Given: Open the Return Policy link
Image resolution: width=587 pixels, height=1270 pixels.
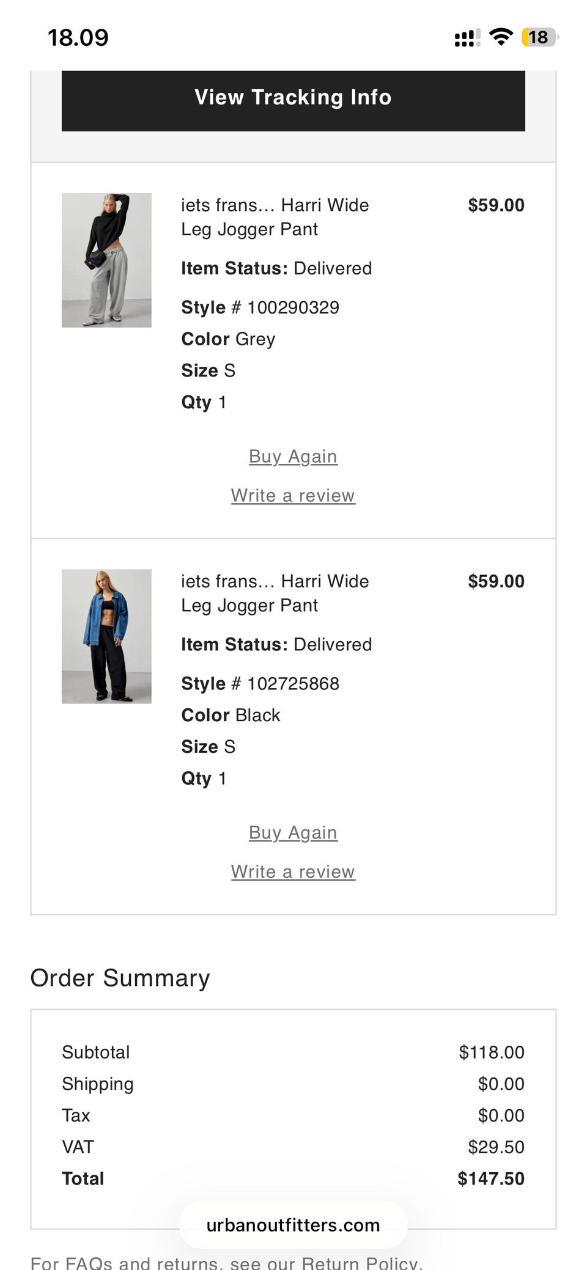Looking at the screenshot, I should click(x=361, y=1263).
